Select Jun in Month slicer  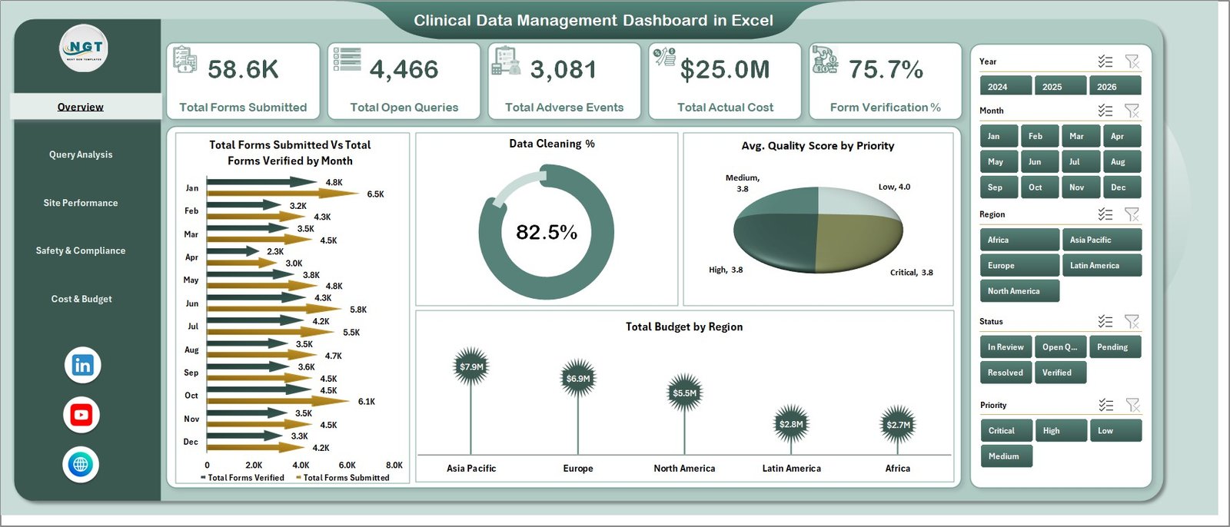(x=1040, y=161)
